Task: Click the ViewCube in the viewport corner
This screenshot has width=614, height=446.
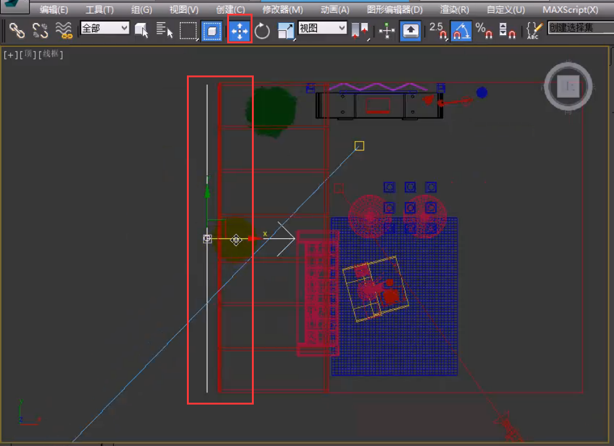Action: 568,88
